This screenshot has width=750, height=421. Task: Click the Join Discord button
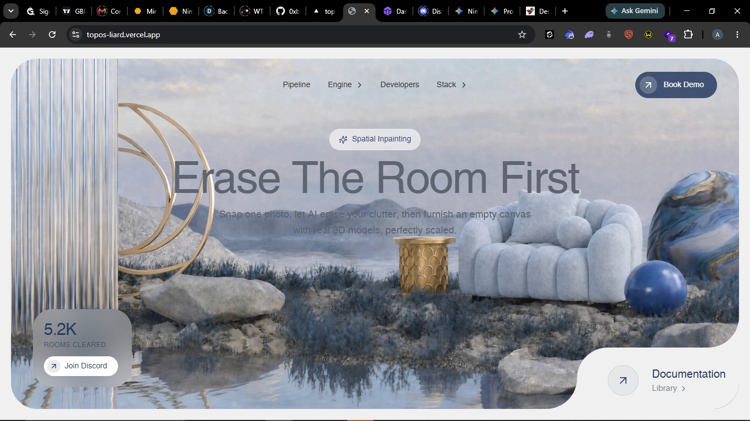coord(81,366)
